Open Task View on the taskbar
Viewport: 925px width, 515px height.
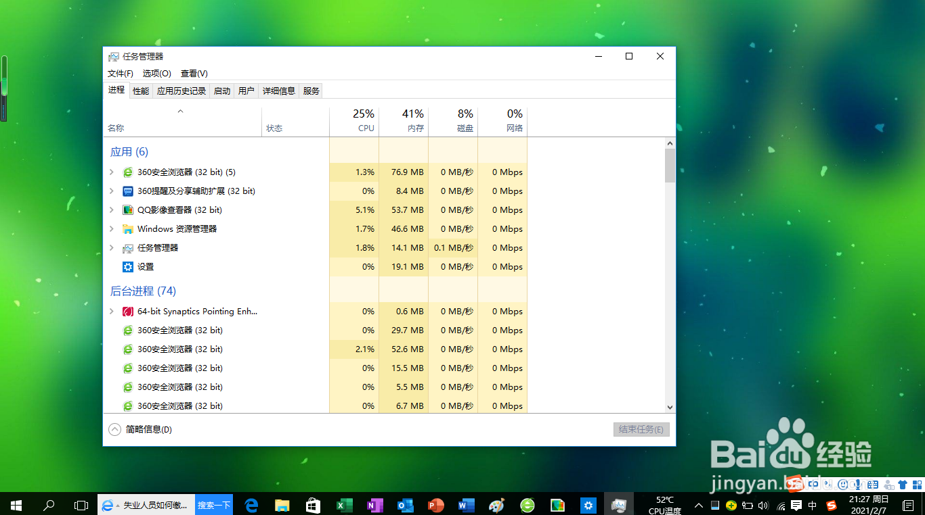tap(81, 505)
